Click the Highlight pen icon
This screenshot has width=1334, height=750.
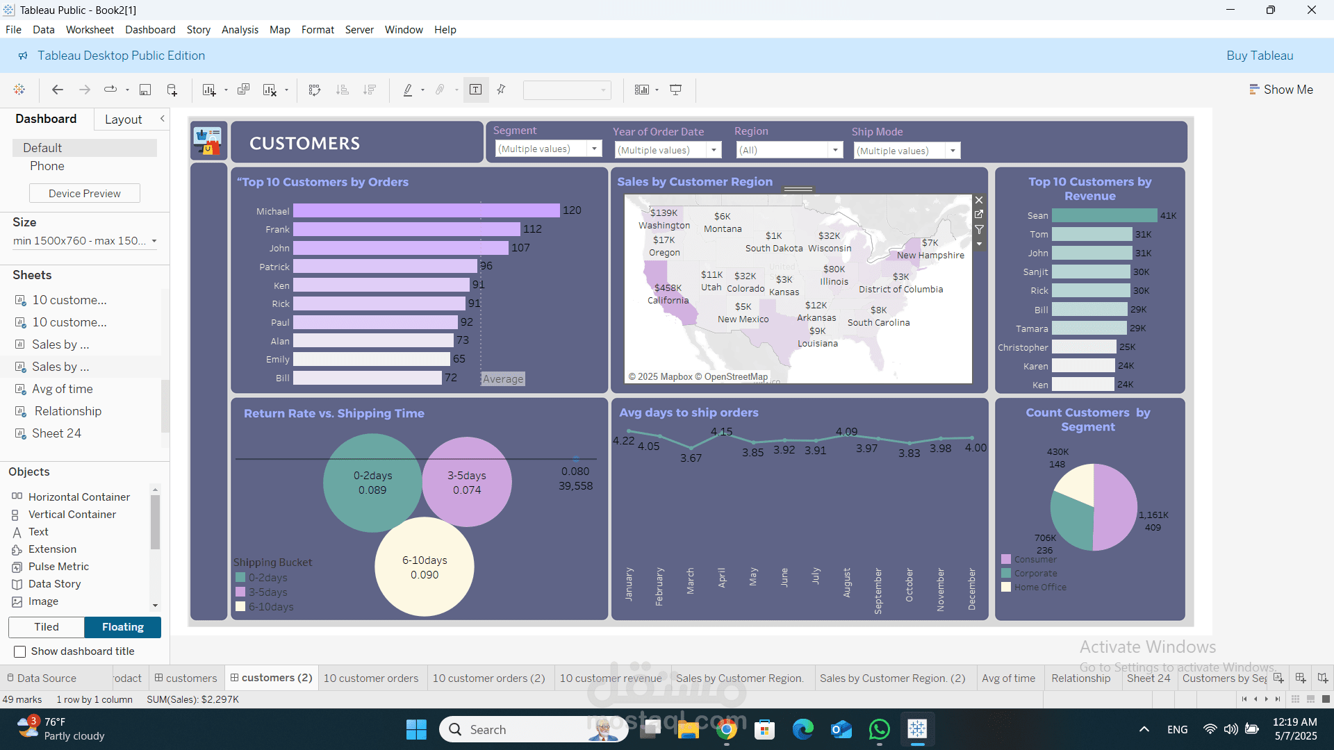pyautogui.click(x=408, y=90)
